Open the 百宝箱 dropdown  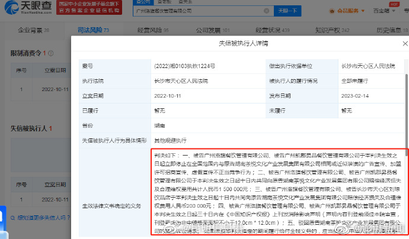click(x=384, y=11)
